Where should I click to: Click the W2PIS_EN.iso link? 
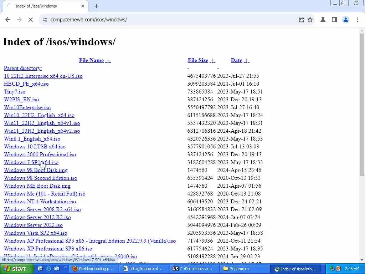coord(21,100)
